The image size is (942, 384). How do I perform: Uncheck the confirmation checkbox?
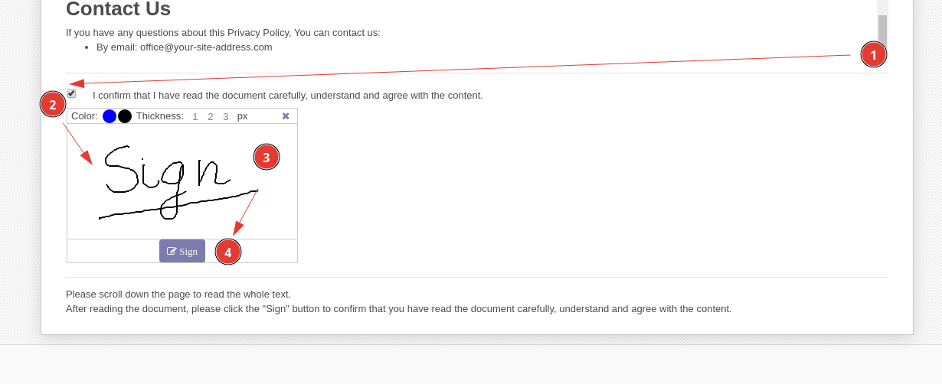(71, 93)
